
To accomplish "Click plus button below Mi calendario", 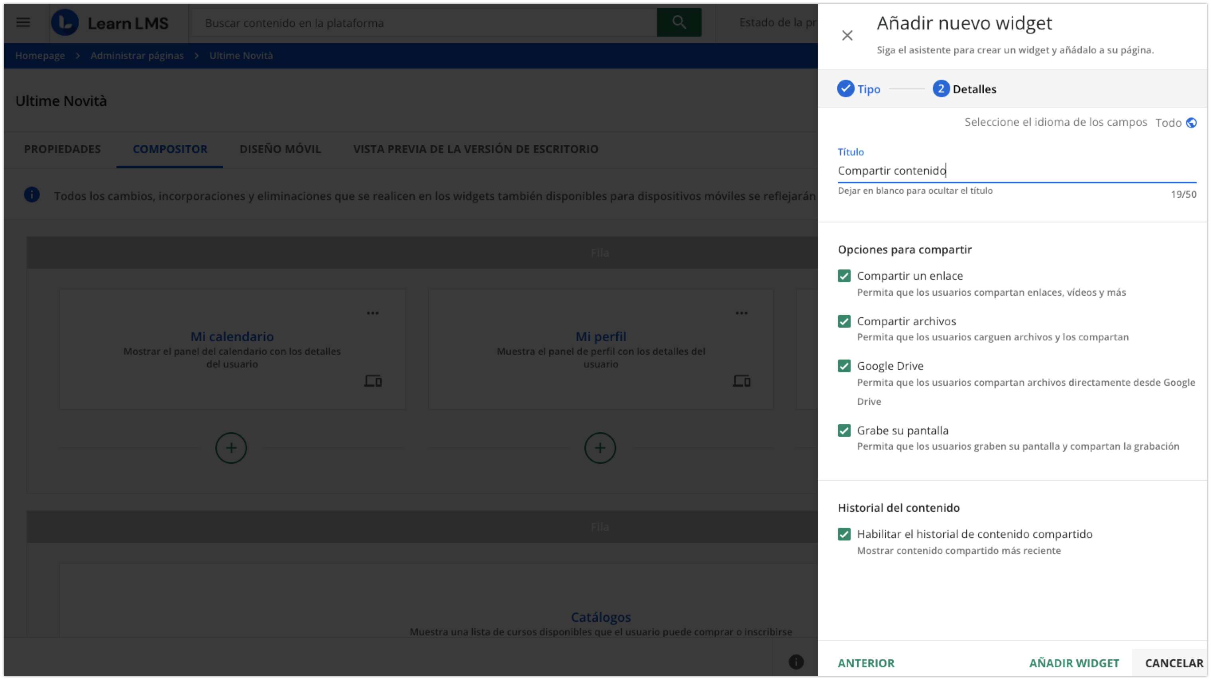I will coord(231,448).
